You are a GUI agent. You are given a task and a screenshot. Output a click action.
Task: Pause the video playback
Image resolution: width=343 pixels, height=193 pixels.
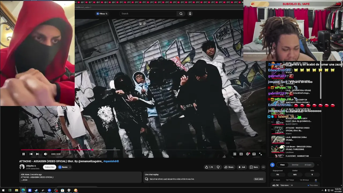(24, 154)
